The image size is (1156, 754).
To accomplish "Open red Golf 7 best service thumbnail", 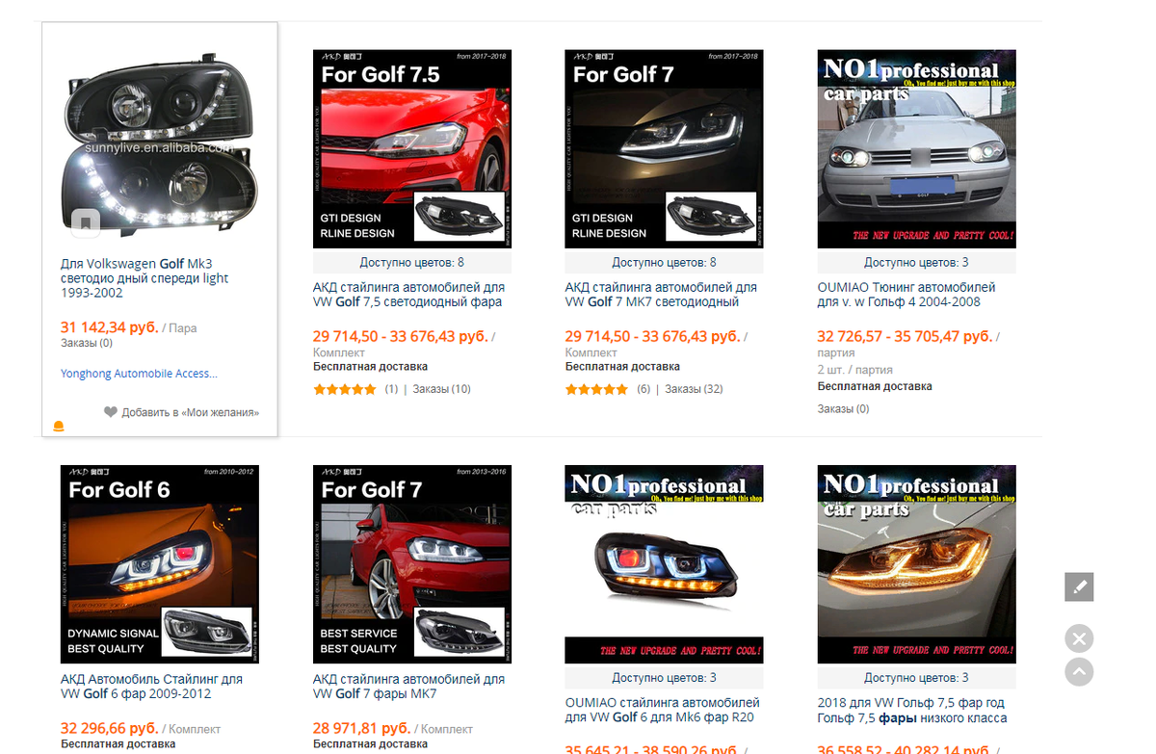I will [412, 564].
